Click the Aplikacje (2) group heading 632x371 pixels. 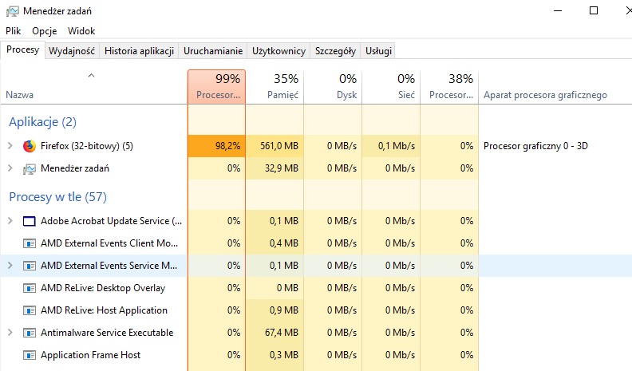point(43,121)
